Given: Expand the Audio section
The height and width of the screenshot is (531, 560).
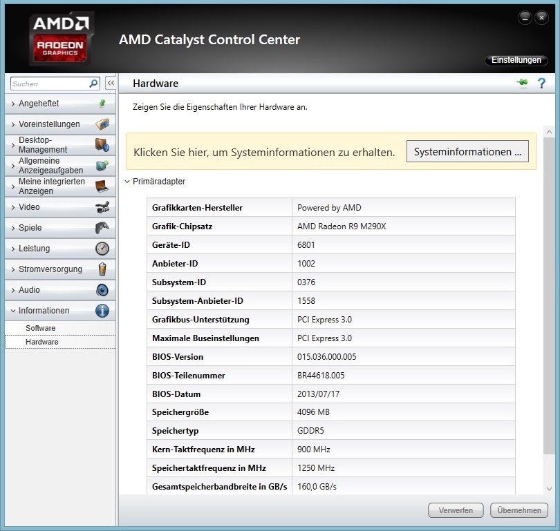Looking at the screenshot, I should (13, 290).
